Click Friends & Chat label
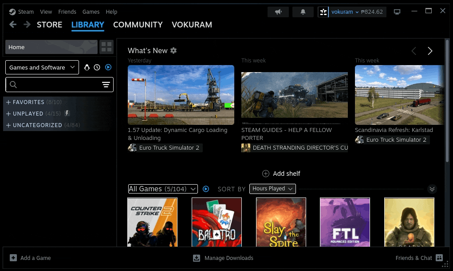Screen dimensions: 453x271 pyautogui.click(x=414, y=258)
